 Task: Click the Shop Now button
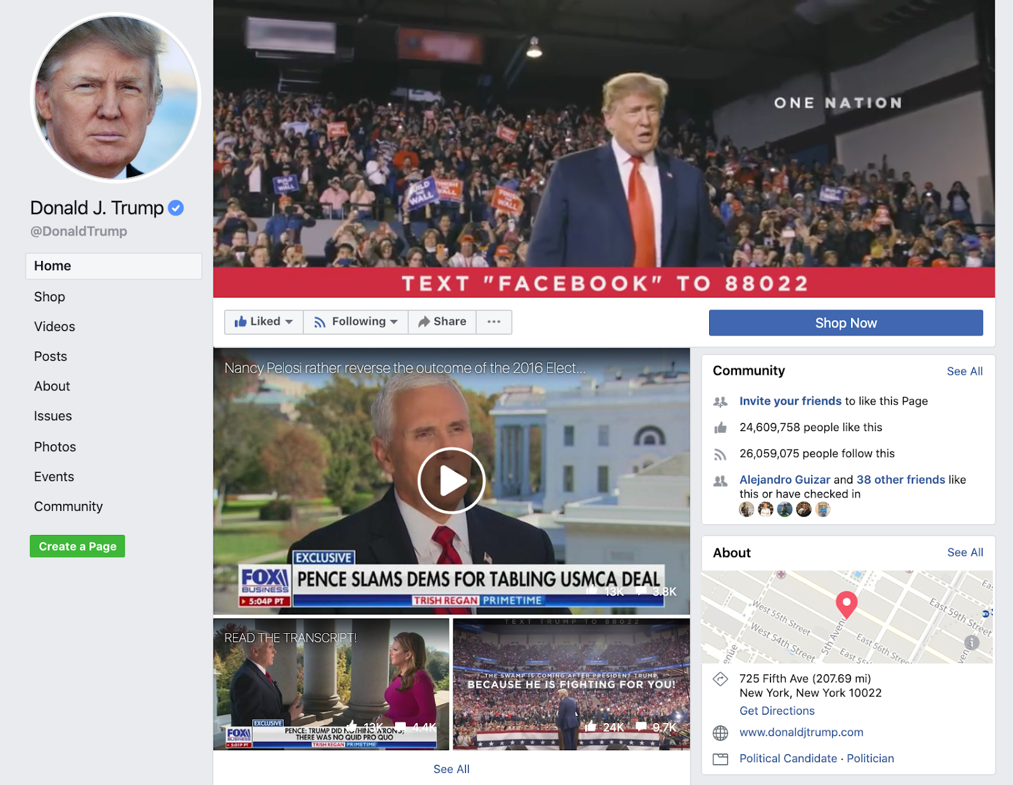pos(846,323)
